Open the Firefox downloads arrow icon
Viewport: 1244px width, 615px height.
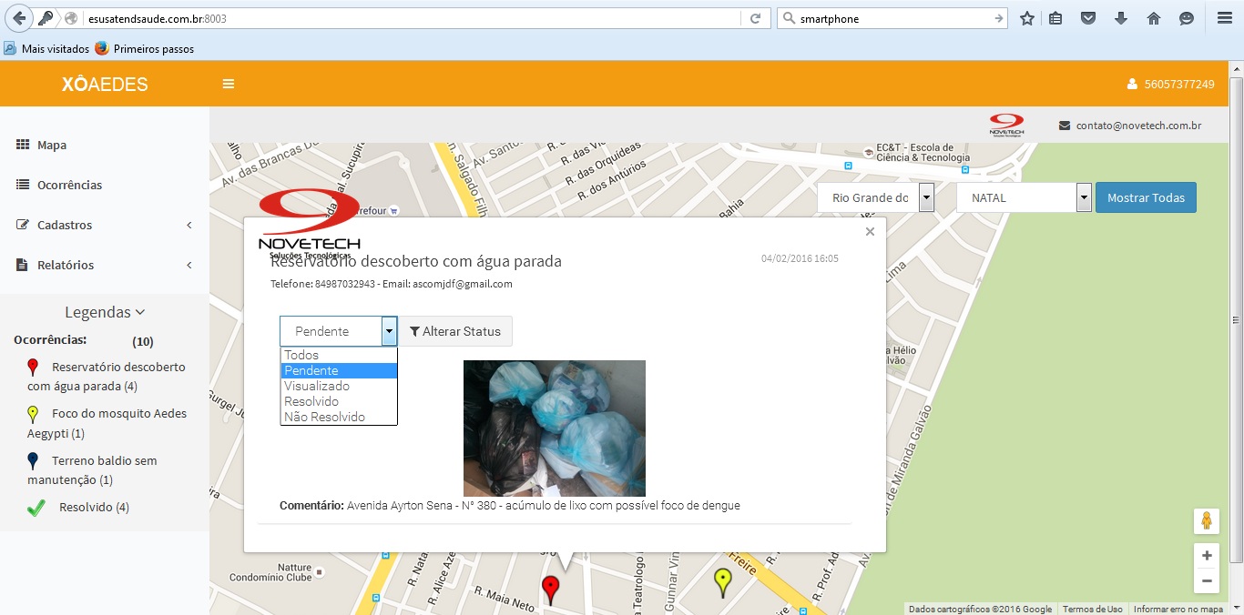tap(1121, 18)
